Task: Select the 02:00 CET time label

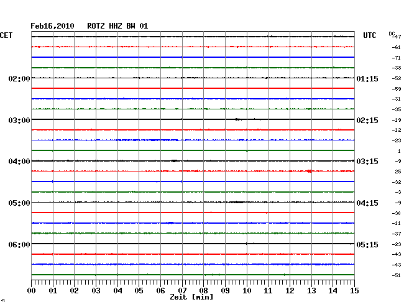Action: [x=19, y=78]
